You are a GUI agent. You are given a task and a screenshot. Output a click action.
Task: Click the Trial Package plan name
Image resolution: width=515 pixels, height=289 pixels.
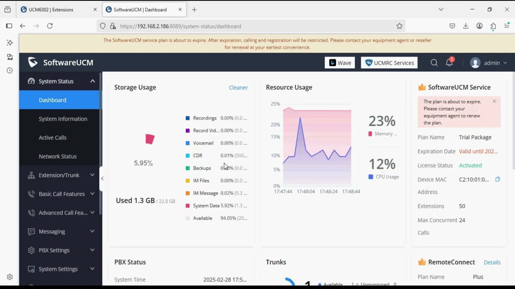475,137
